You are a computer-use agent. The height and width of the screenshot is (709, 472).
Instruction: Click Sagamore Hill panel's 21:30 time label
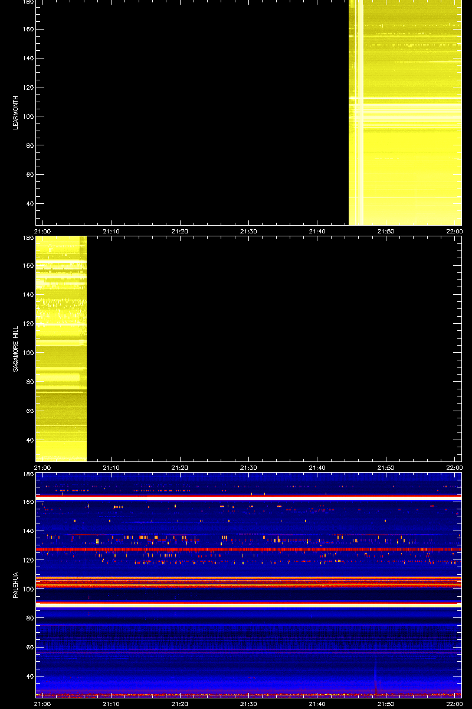pos(248,467)
